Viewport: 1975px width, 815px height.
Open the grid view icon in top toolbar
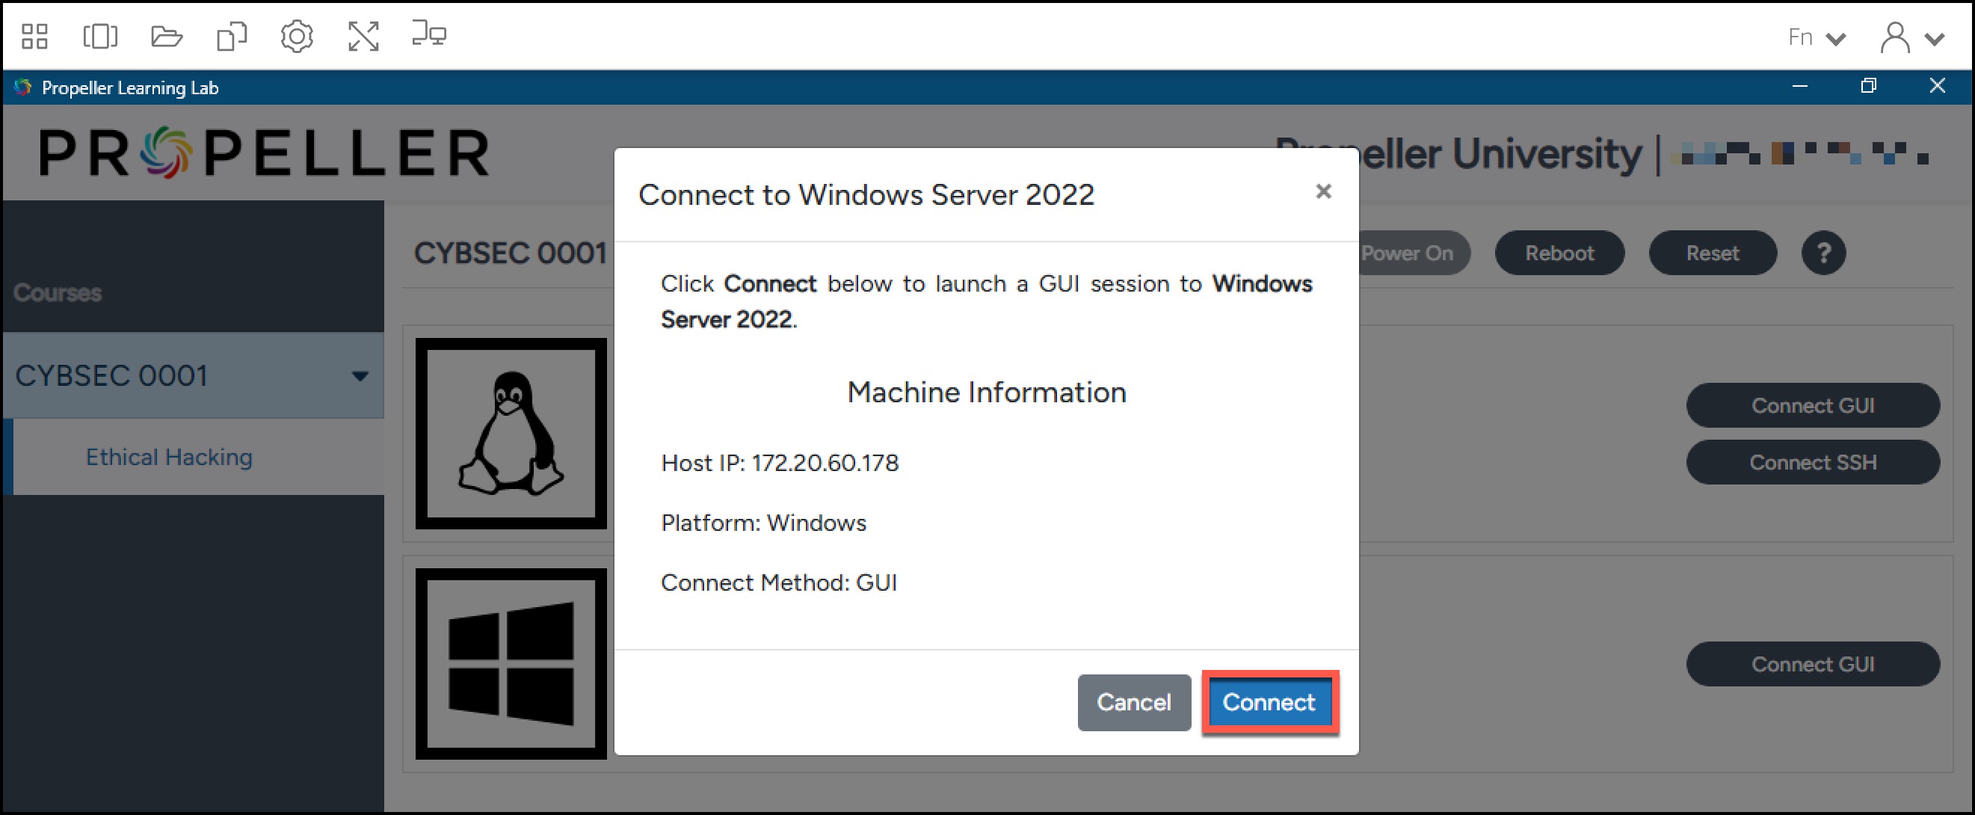[34, 36]
